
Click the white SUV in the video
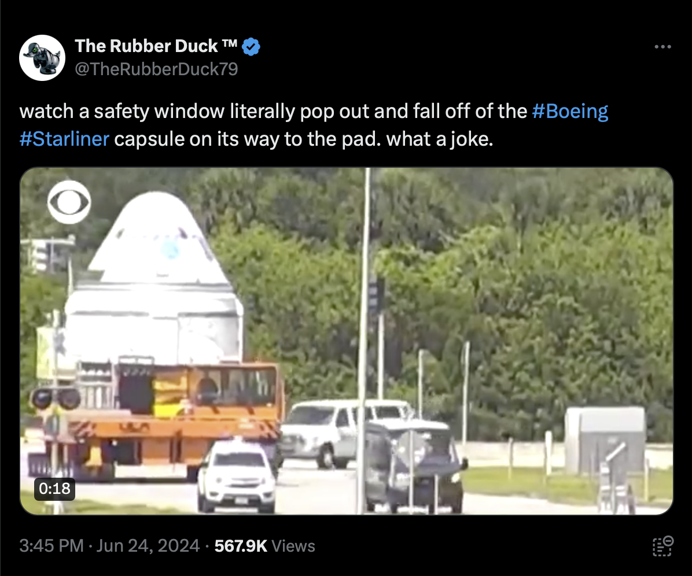tap(237, 477)
